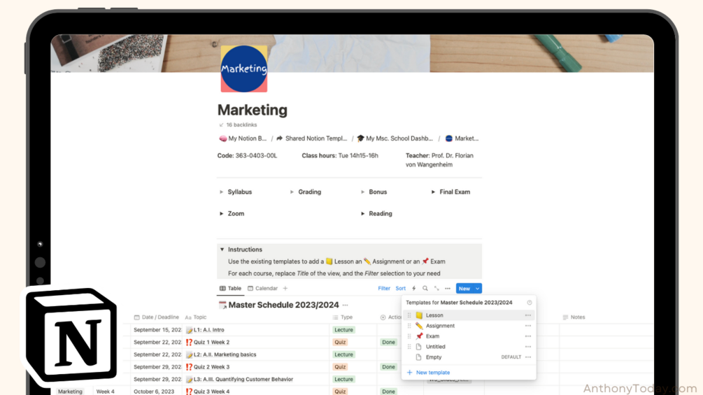
Task: Add a new database view
Action: 285,289
